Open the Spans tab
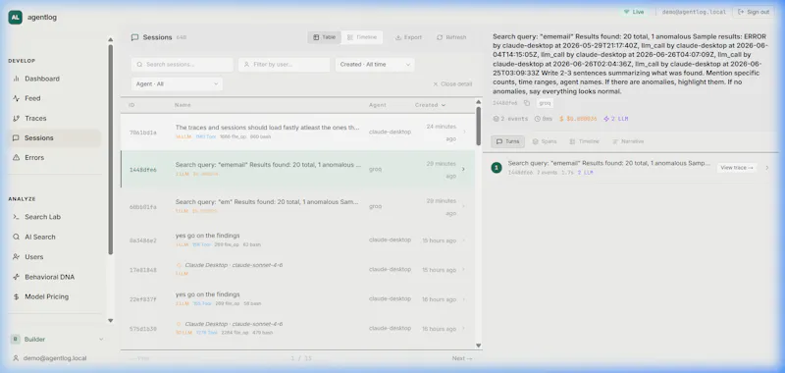The image size is (785, 373). (545, 141)
